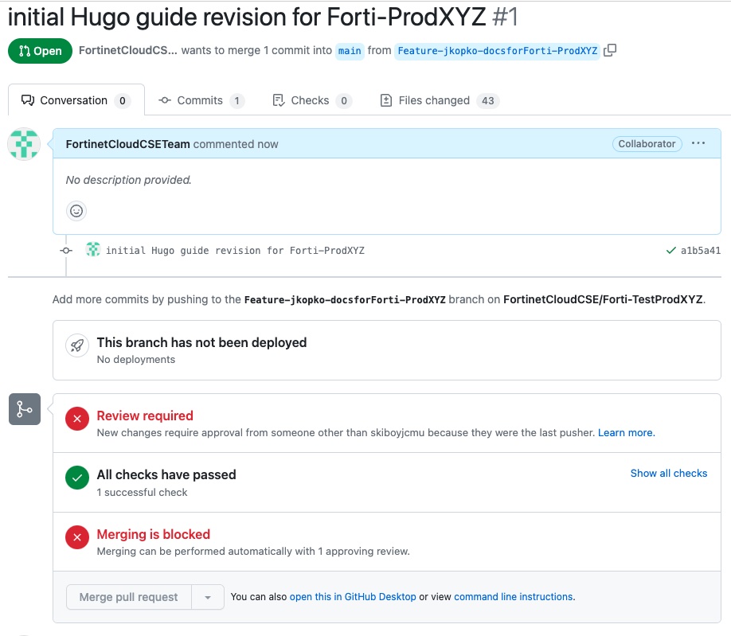Open the main base branch link
This screenshot has height=636, width=731.
(x=350, y=51)
